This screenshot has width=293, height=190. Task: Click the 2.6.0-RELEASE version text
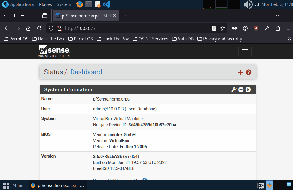click(108, 156)
